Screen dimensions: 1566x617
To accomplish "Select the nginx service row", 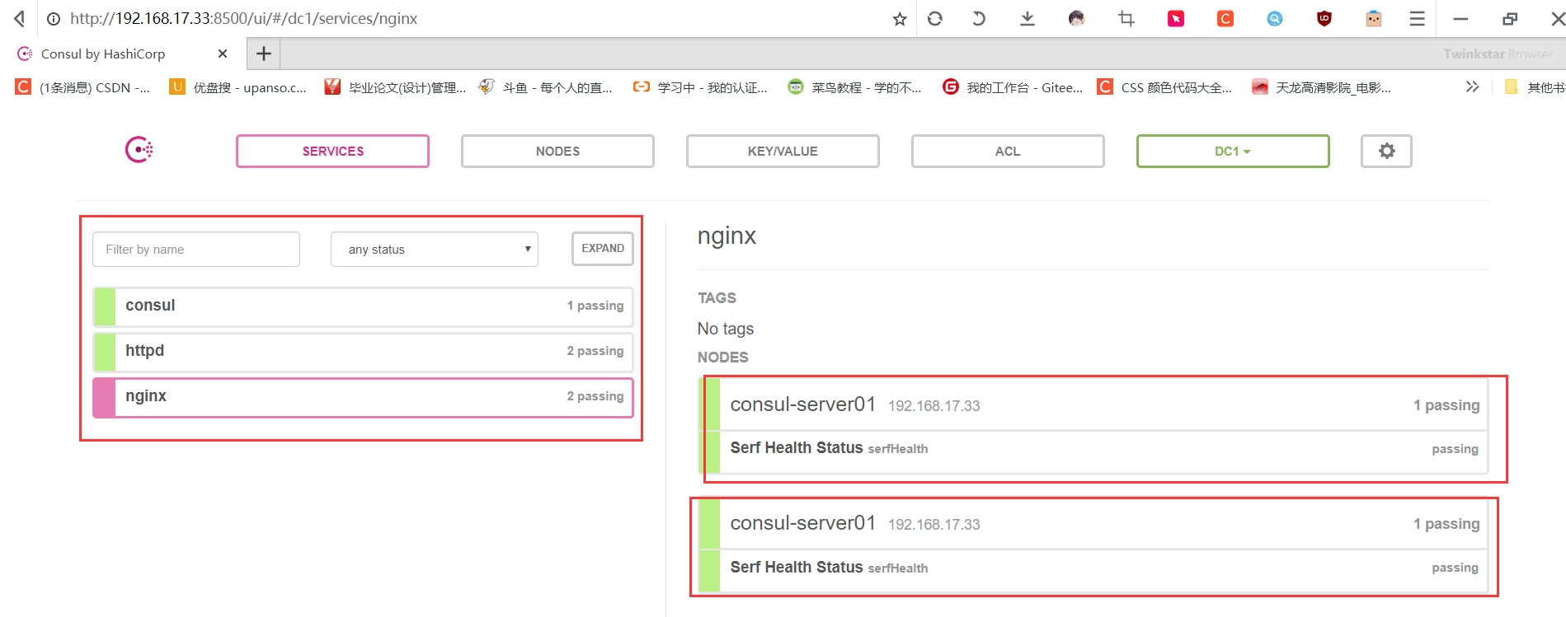I will [x=363, y=397].
